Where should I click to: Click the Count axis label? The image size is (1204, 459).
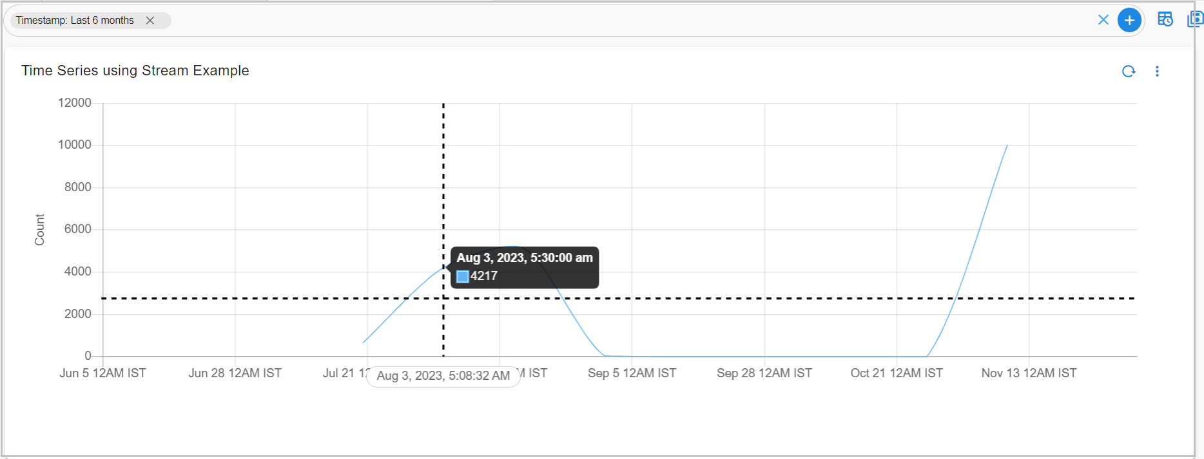point(39,230)
